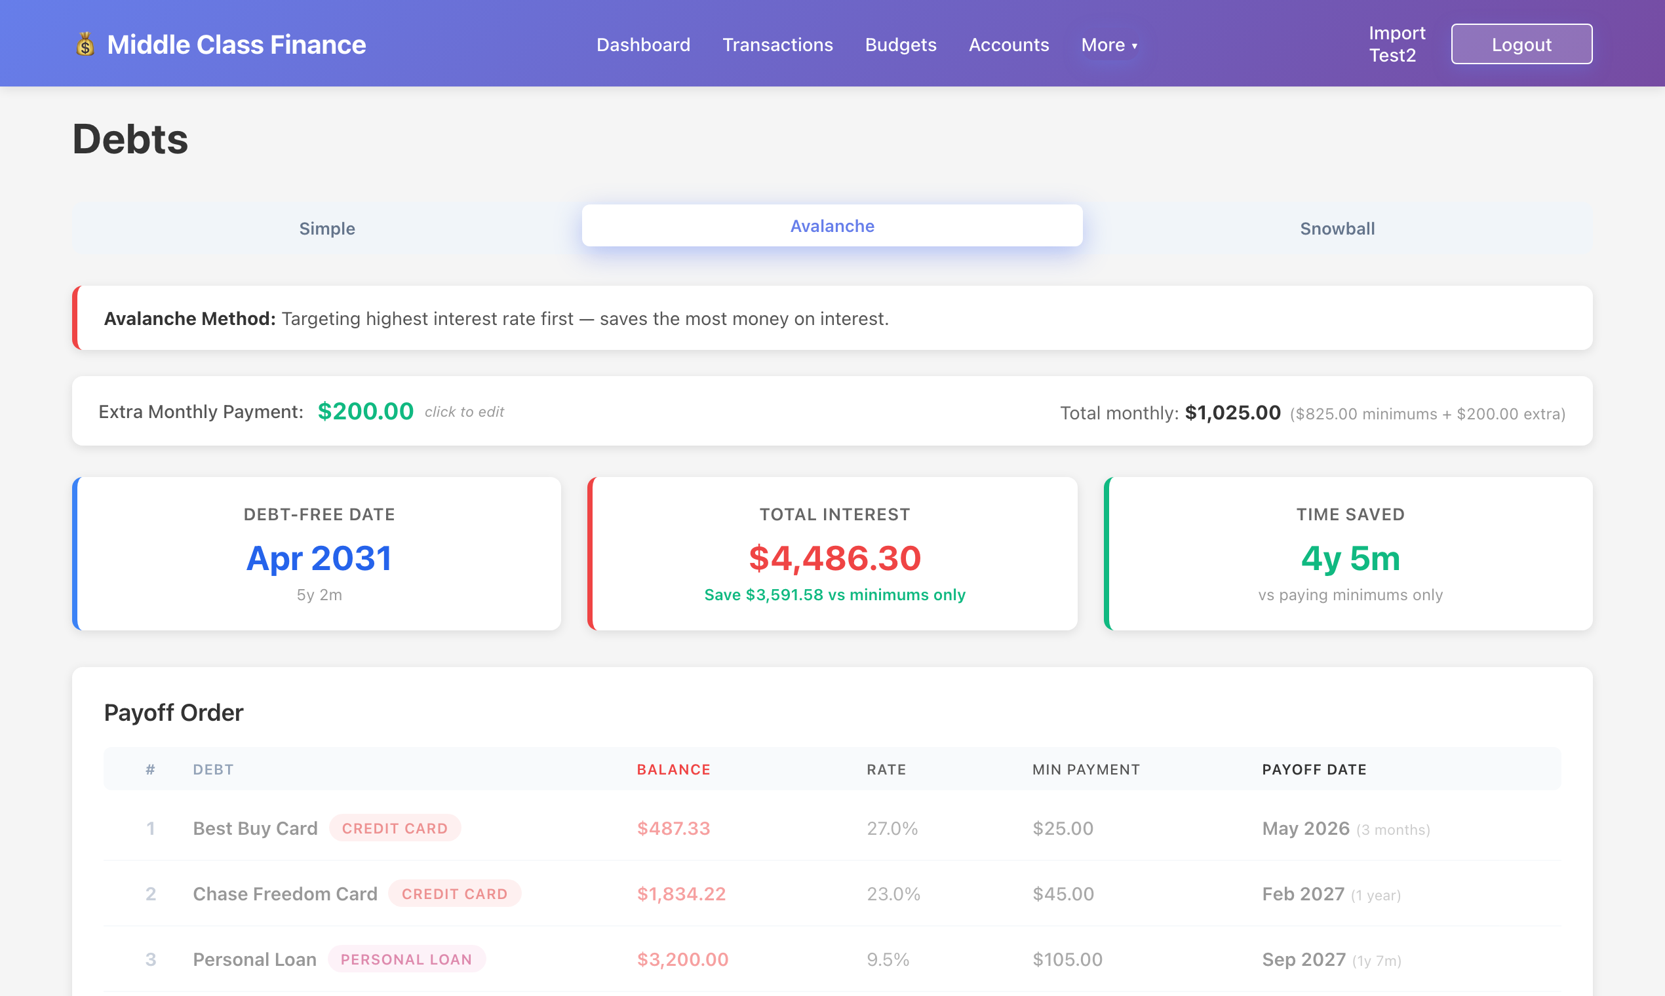The image size is (1665, 996).
Task: Click the Payoff Date column header
Action: click(1313, 769)
